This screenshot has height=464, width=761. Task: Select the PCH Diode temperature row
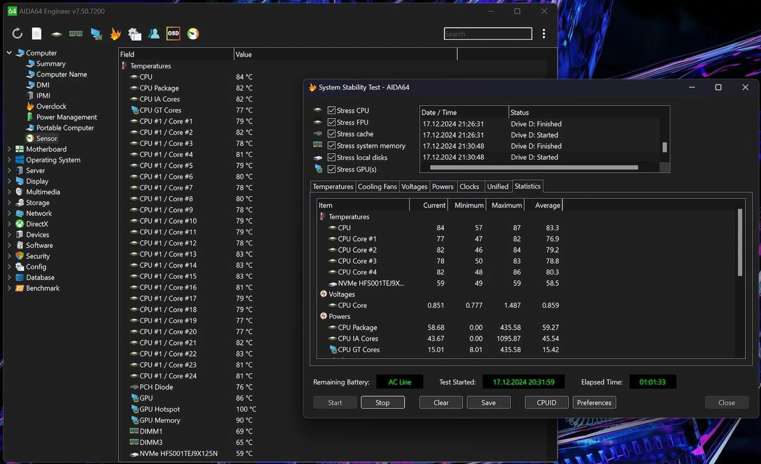tap(293, 387)
